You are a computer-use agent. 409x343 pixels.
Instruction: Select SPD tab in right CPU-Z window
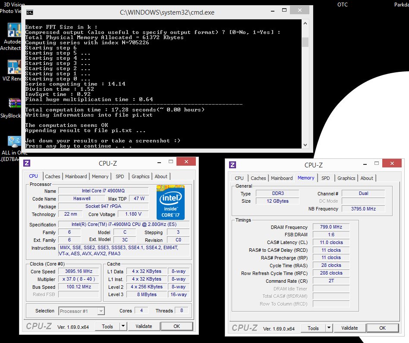point(326,178)
